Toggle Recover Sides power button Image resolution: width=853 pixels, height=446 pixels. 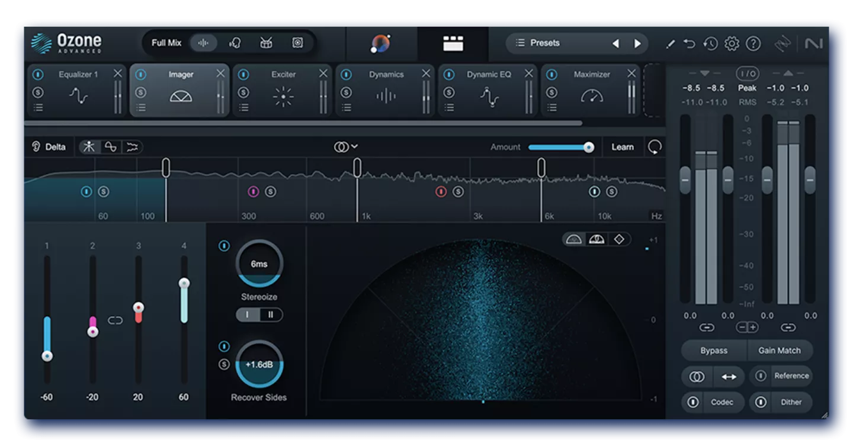(224, 346)
